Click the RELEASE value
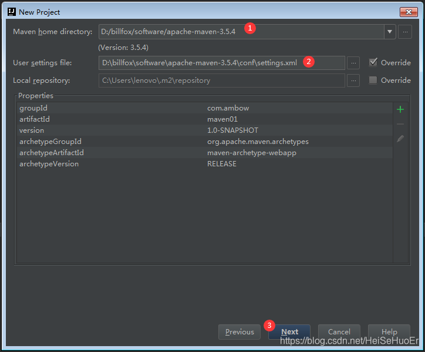 222,163
